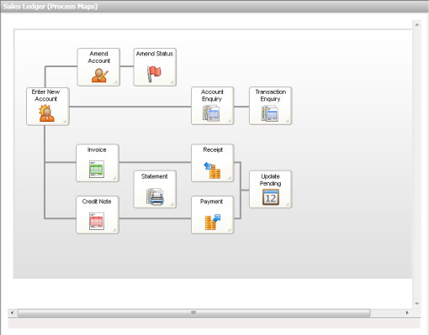The height and width of the screenshot is (335, 429).
Task: Click the 'Invoice' label text
Action: click(x=97, y=149)
